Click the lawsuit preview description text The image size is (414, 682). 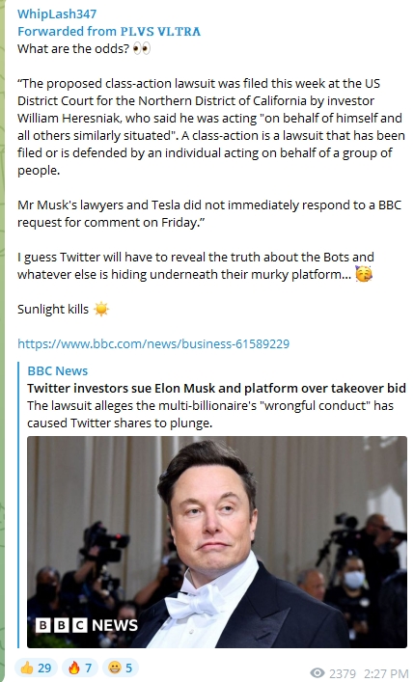[210, 414]
